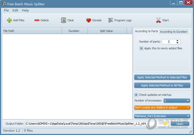
Task: Click the 'Number of processes:' label
Action: click(148, 101)
